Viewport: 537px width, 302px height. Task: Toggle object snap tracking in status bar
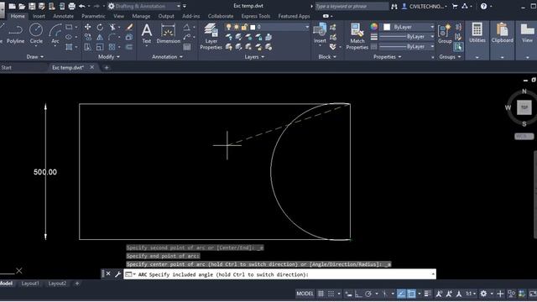(x=401, y=294)
